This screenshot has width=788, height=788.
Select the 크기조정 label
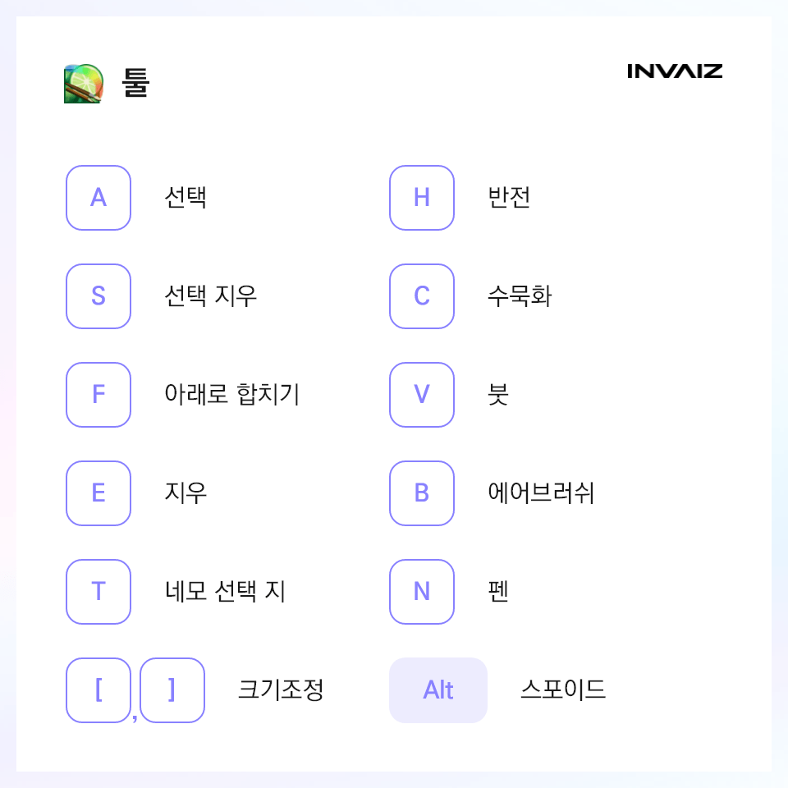coord(281,689)
